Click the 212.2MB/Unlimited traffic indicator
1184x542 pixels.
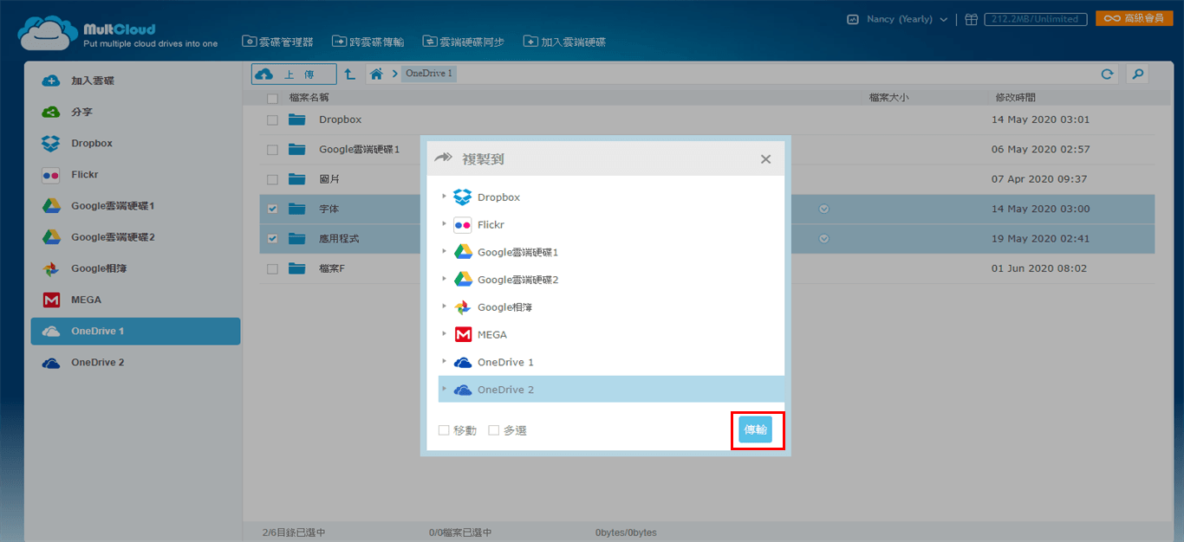click(1035, 19)
